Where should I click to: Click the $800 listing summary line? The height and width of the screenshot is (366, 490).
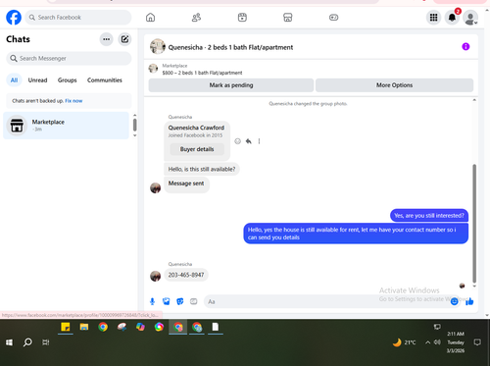coord(202,73)
